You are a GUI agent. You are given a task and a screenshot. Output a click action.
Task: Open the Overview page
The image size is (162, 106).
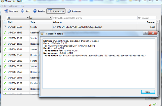[x=11, y=11]
